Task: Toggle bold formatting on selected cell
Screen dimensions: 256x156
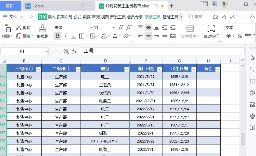Action: tap(57, 36)
